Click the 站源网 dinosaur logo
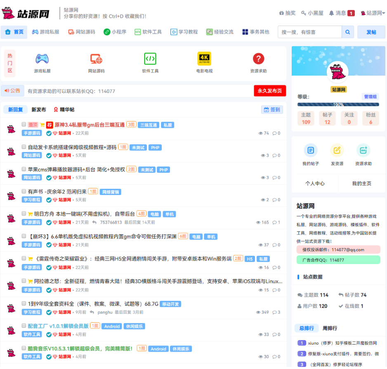The image size is (387, 369). (26, 13)
